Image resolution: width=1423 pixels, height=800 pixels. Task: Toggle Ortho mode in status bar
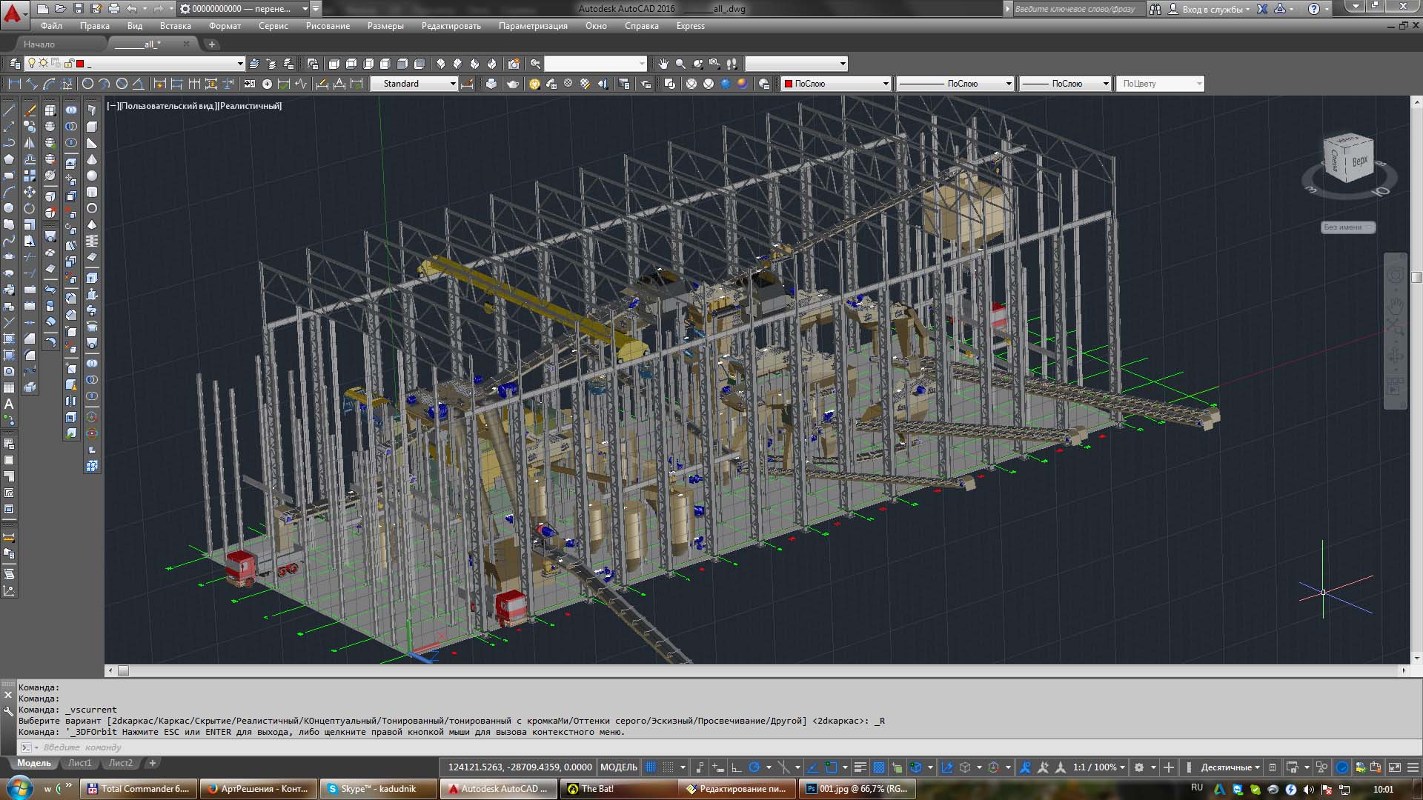[736, 767]
